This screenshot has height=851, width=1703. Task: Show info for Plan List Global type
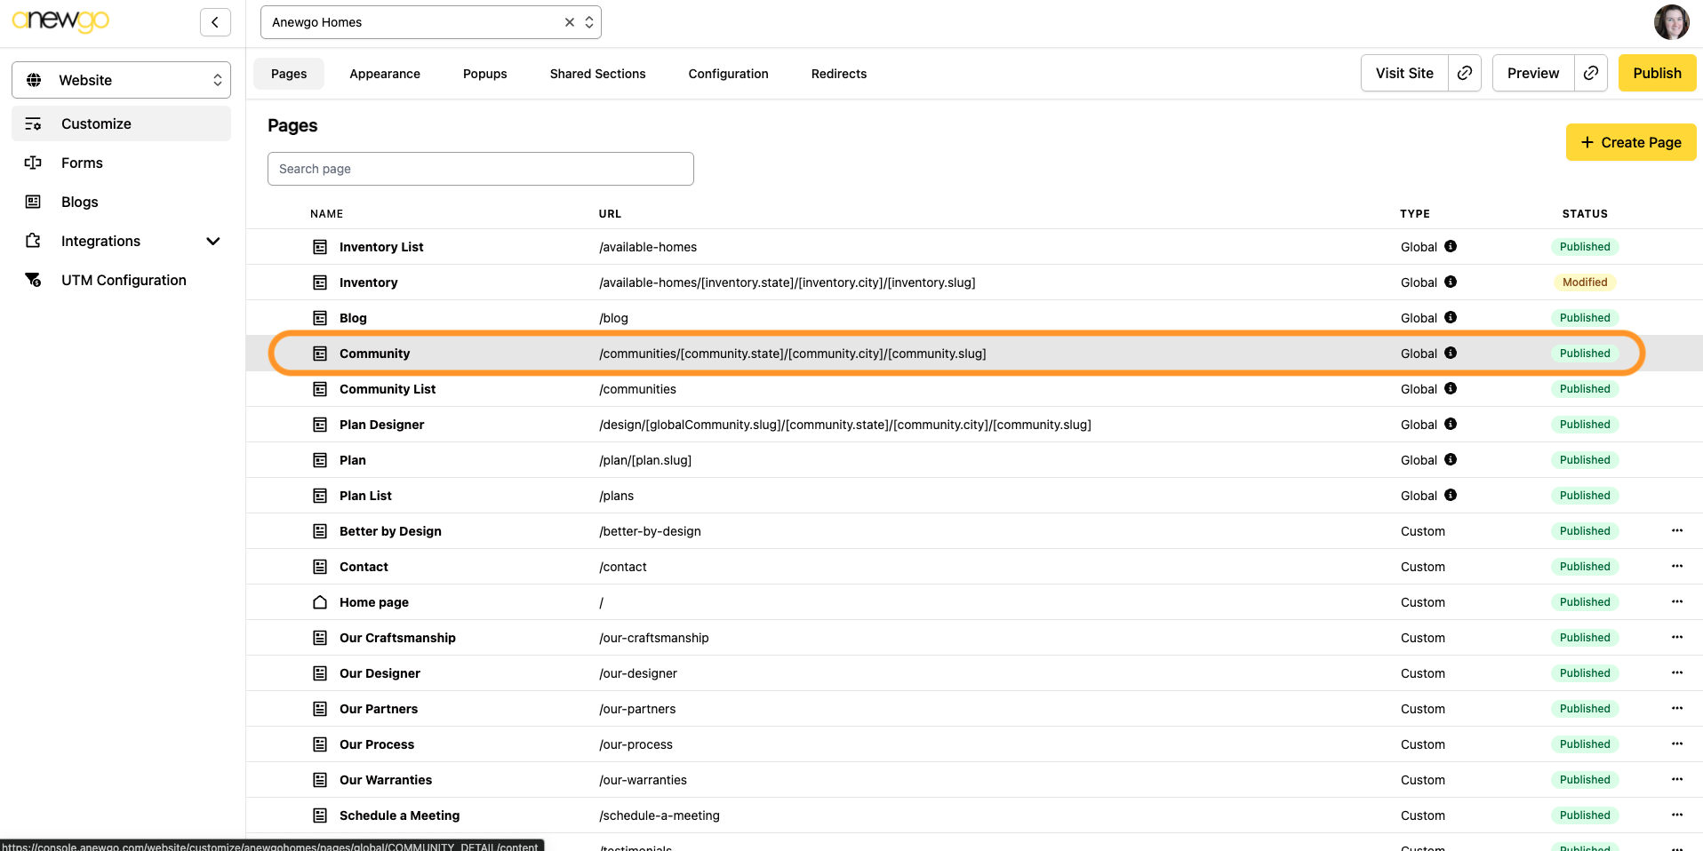(x=1451, y=495)
